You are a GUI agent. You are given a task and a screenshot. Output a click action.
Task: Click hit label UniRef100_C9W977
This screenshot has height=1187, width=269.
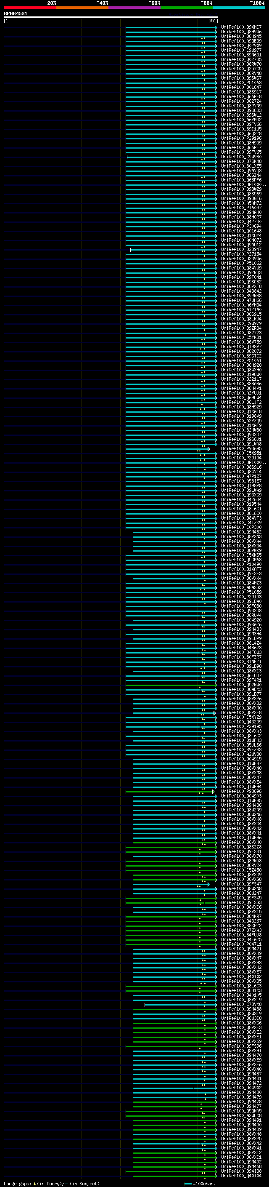click(x=241, y=50)
